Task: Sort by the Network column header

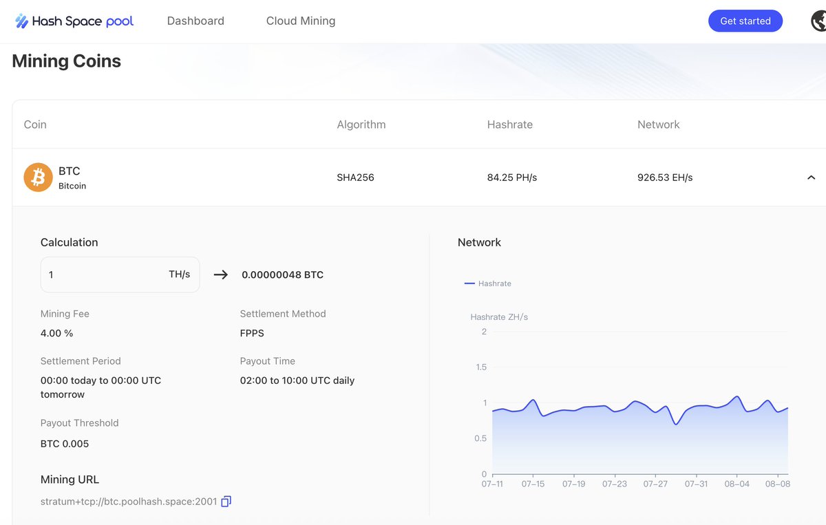Action: pyautogui.click(x=658, y=125)
